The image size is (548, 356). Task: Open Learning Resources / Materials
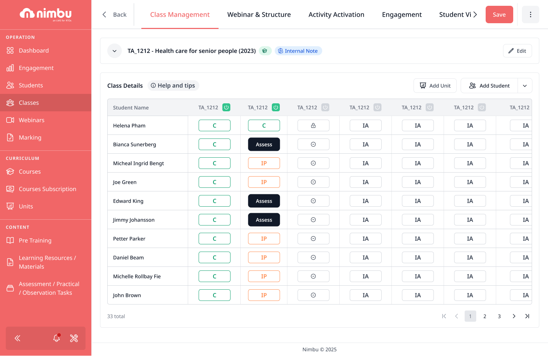click(46, 262)
